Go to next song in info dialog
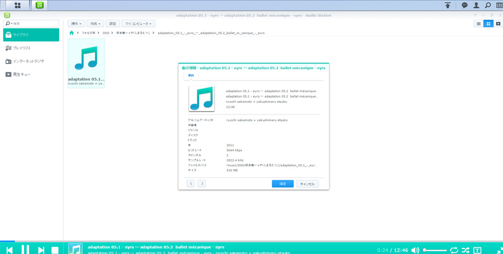The image size is (503, 254). (x=201, y=184)
